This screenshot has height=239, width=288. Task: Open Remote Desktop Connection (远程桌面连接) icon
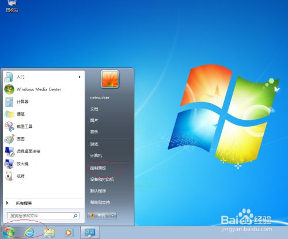pos(9,151)
